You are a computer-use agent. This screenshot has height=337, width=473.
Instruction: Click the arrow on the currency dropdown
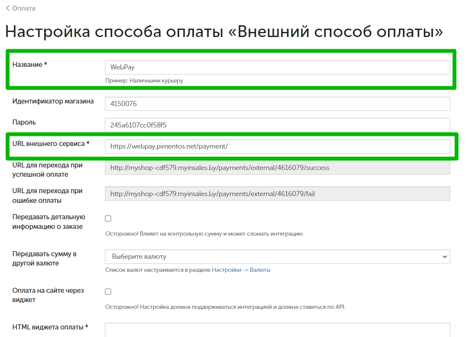[x=444, y=257]
